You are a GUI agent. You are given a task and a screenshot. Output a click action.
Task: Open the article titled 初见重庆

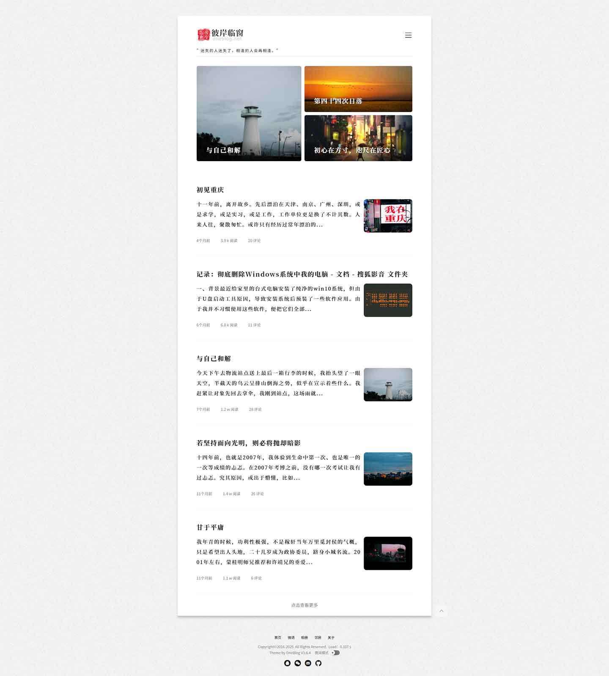click(x=210, y=190)
